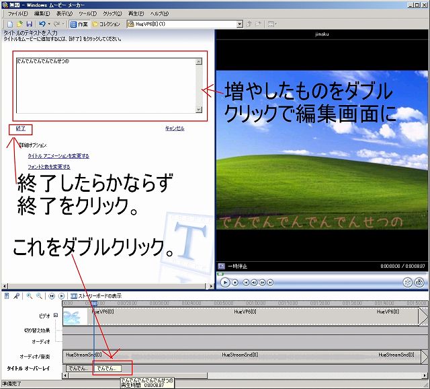
Task: Click タイトル アニメーションを変更する link
Action: (58, 155)
